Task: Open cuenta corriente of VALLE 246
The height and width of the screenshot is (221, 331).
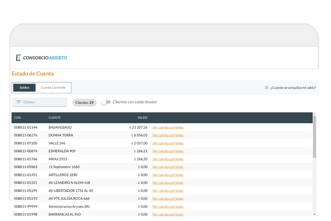Action: point(167,143)
